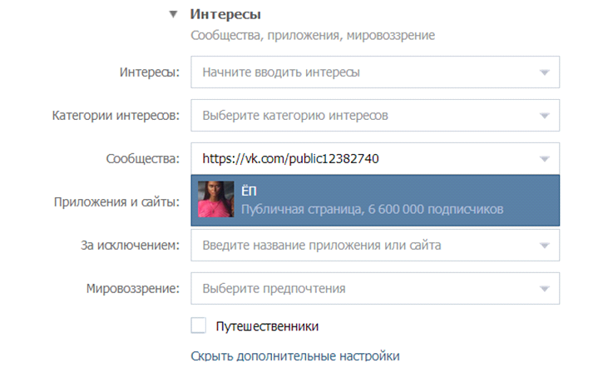Open the Сообщества dropdown arrow
The image size is (603, 383).
tap(544, 159)
